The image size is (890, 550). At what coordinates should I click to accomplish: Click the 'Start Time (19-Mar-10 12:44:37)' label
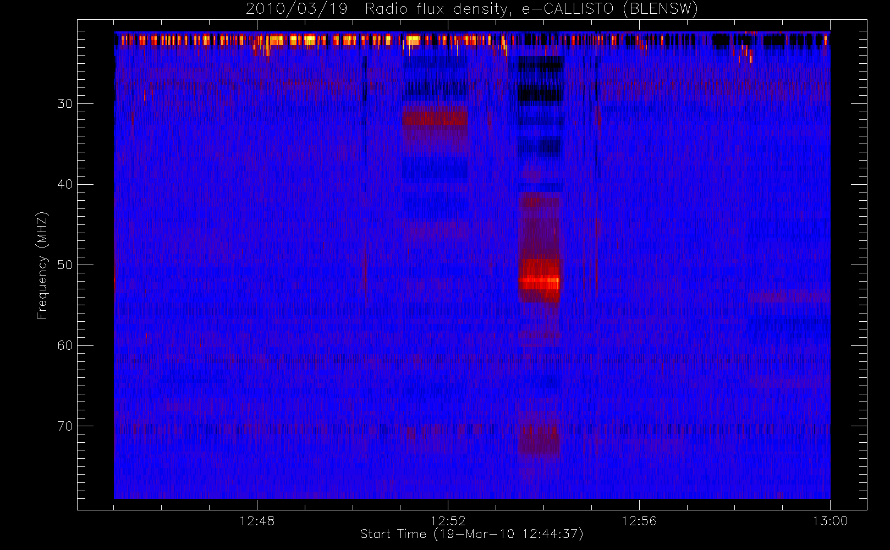coord(471,534)
